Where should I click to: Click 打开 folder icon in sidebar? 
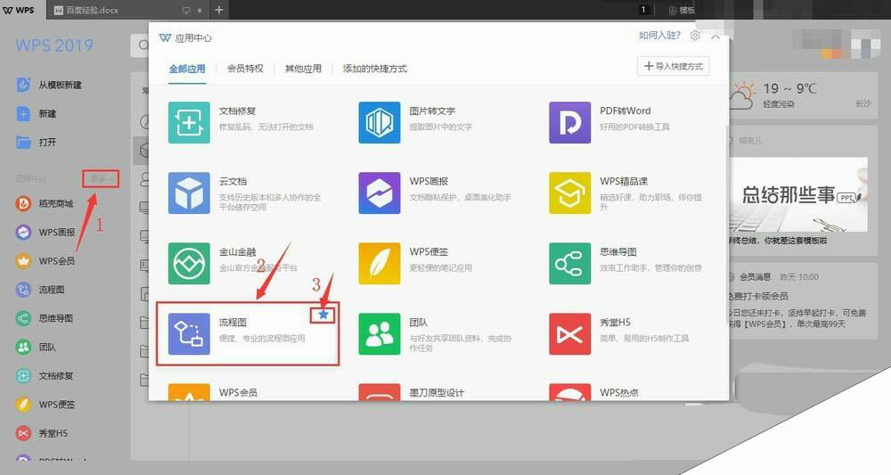pyautogui.click(x=23, y=142)
